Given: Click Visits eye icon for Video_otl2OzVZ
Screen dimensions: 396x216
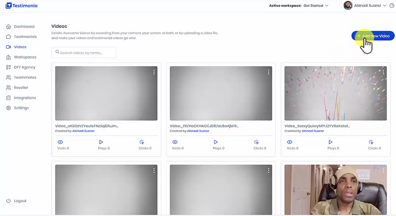Looking at the screenshot, I should tap(60, 142).
